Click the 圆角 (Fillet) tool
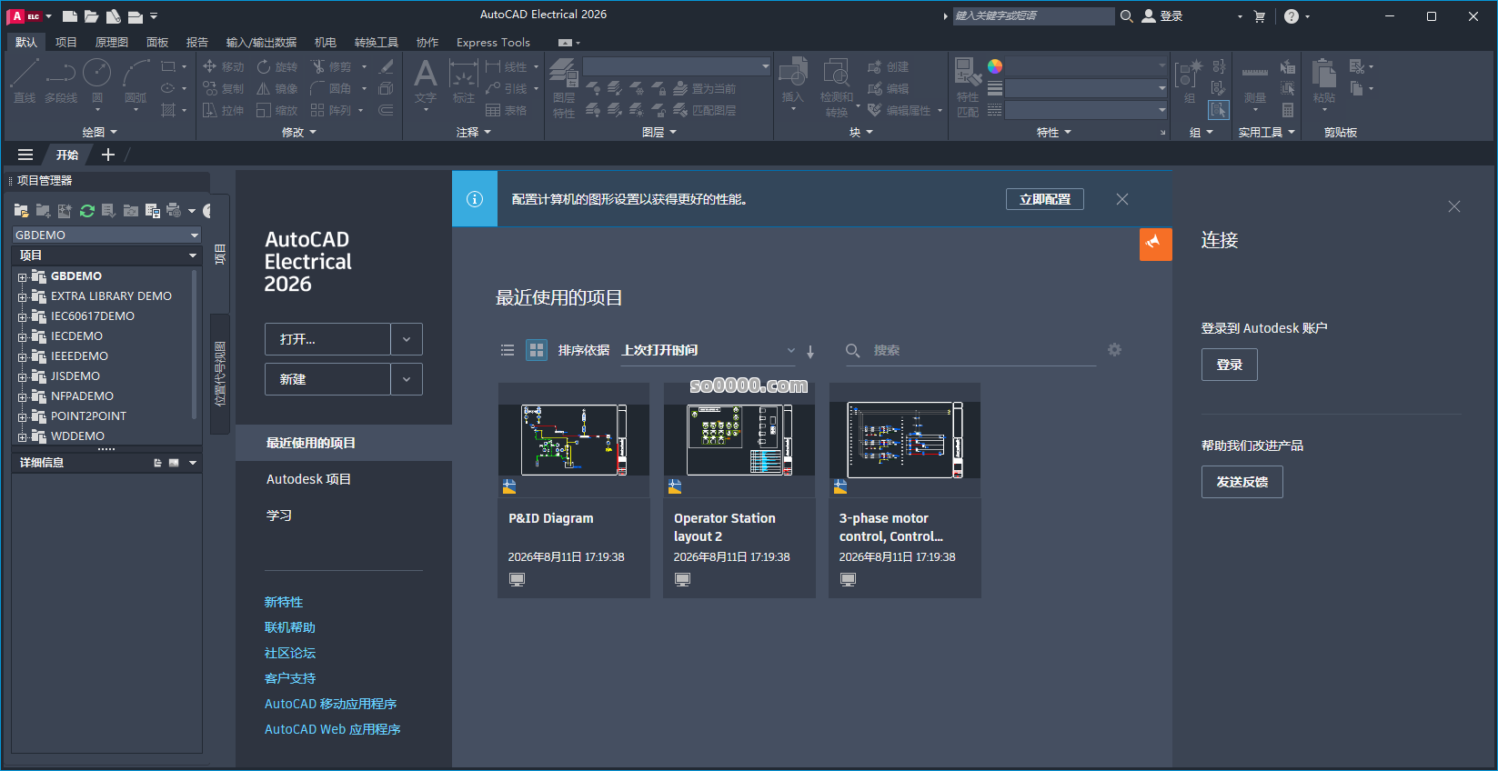 tap(331, 88)
